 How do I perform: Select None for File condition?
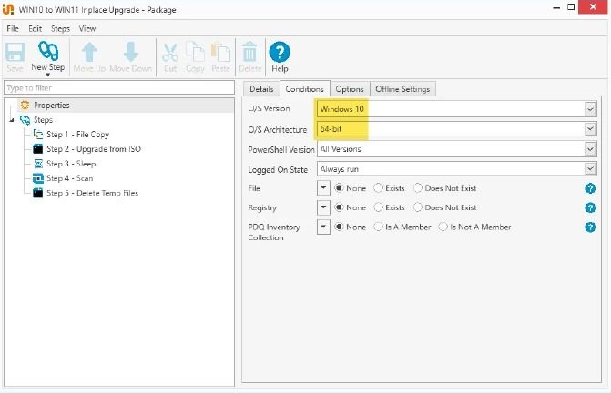351,188
